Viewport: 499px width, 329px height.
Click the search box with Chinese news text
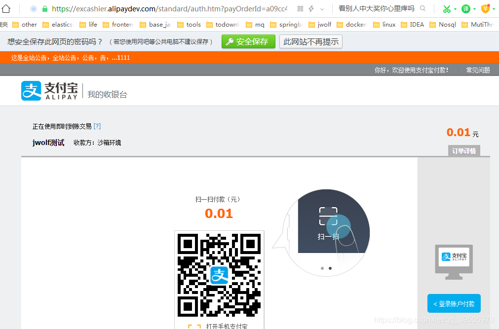click(x=377, y=8)
